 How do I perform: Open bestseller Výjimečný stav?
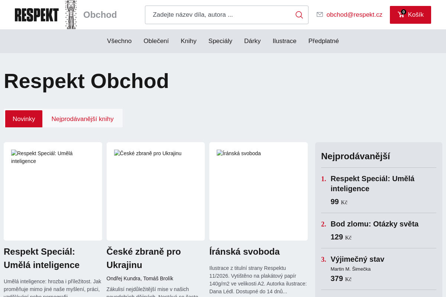(357, 259)
